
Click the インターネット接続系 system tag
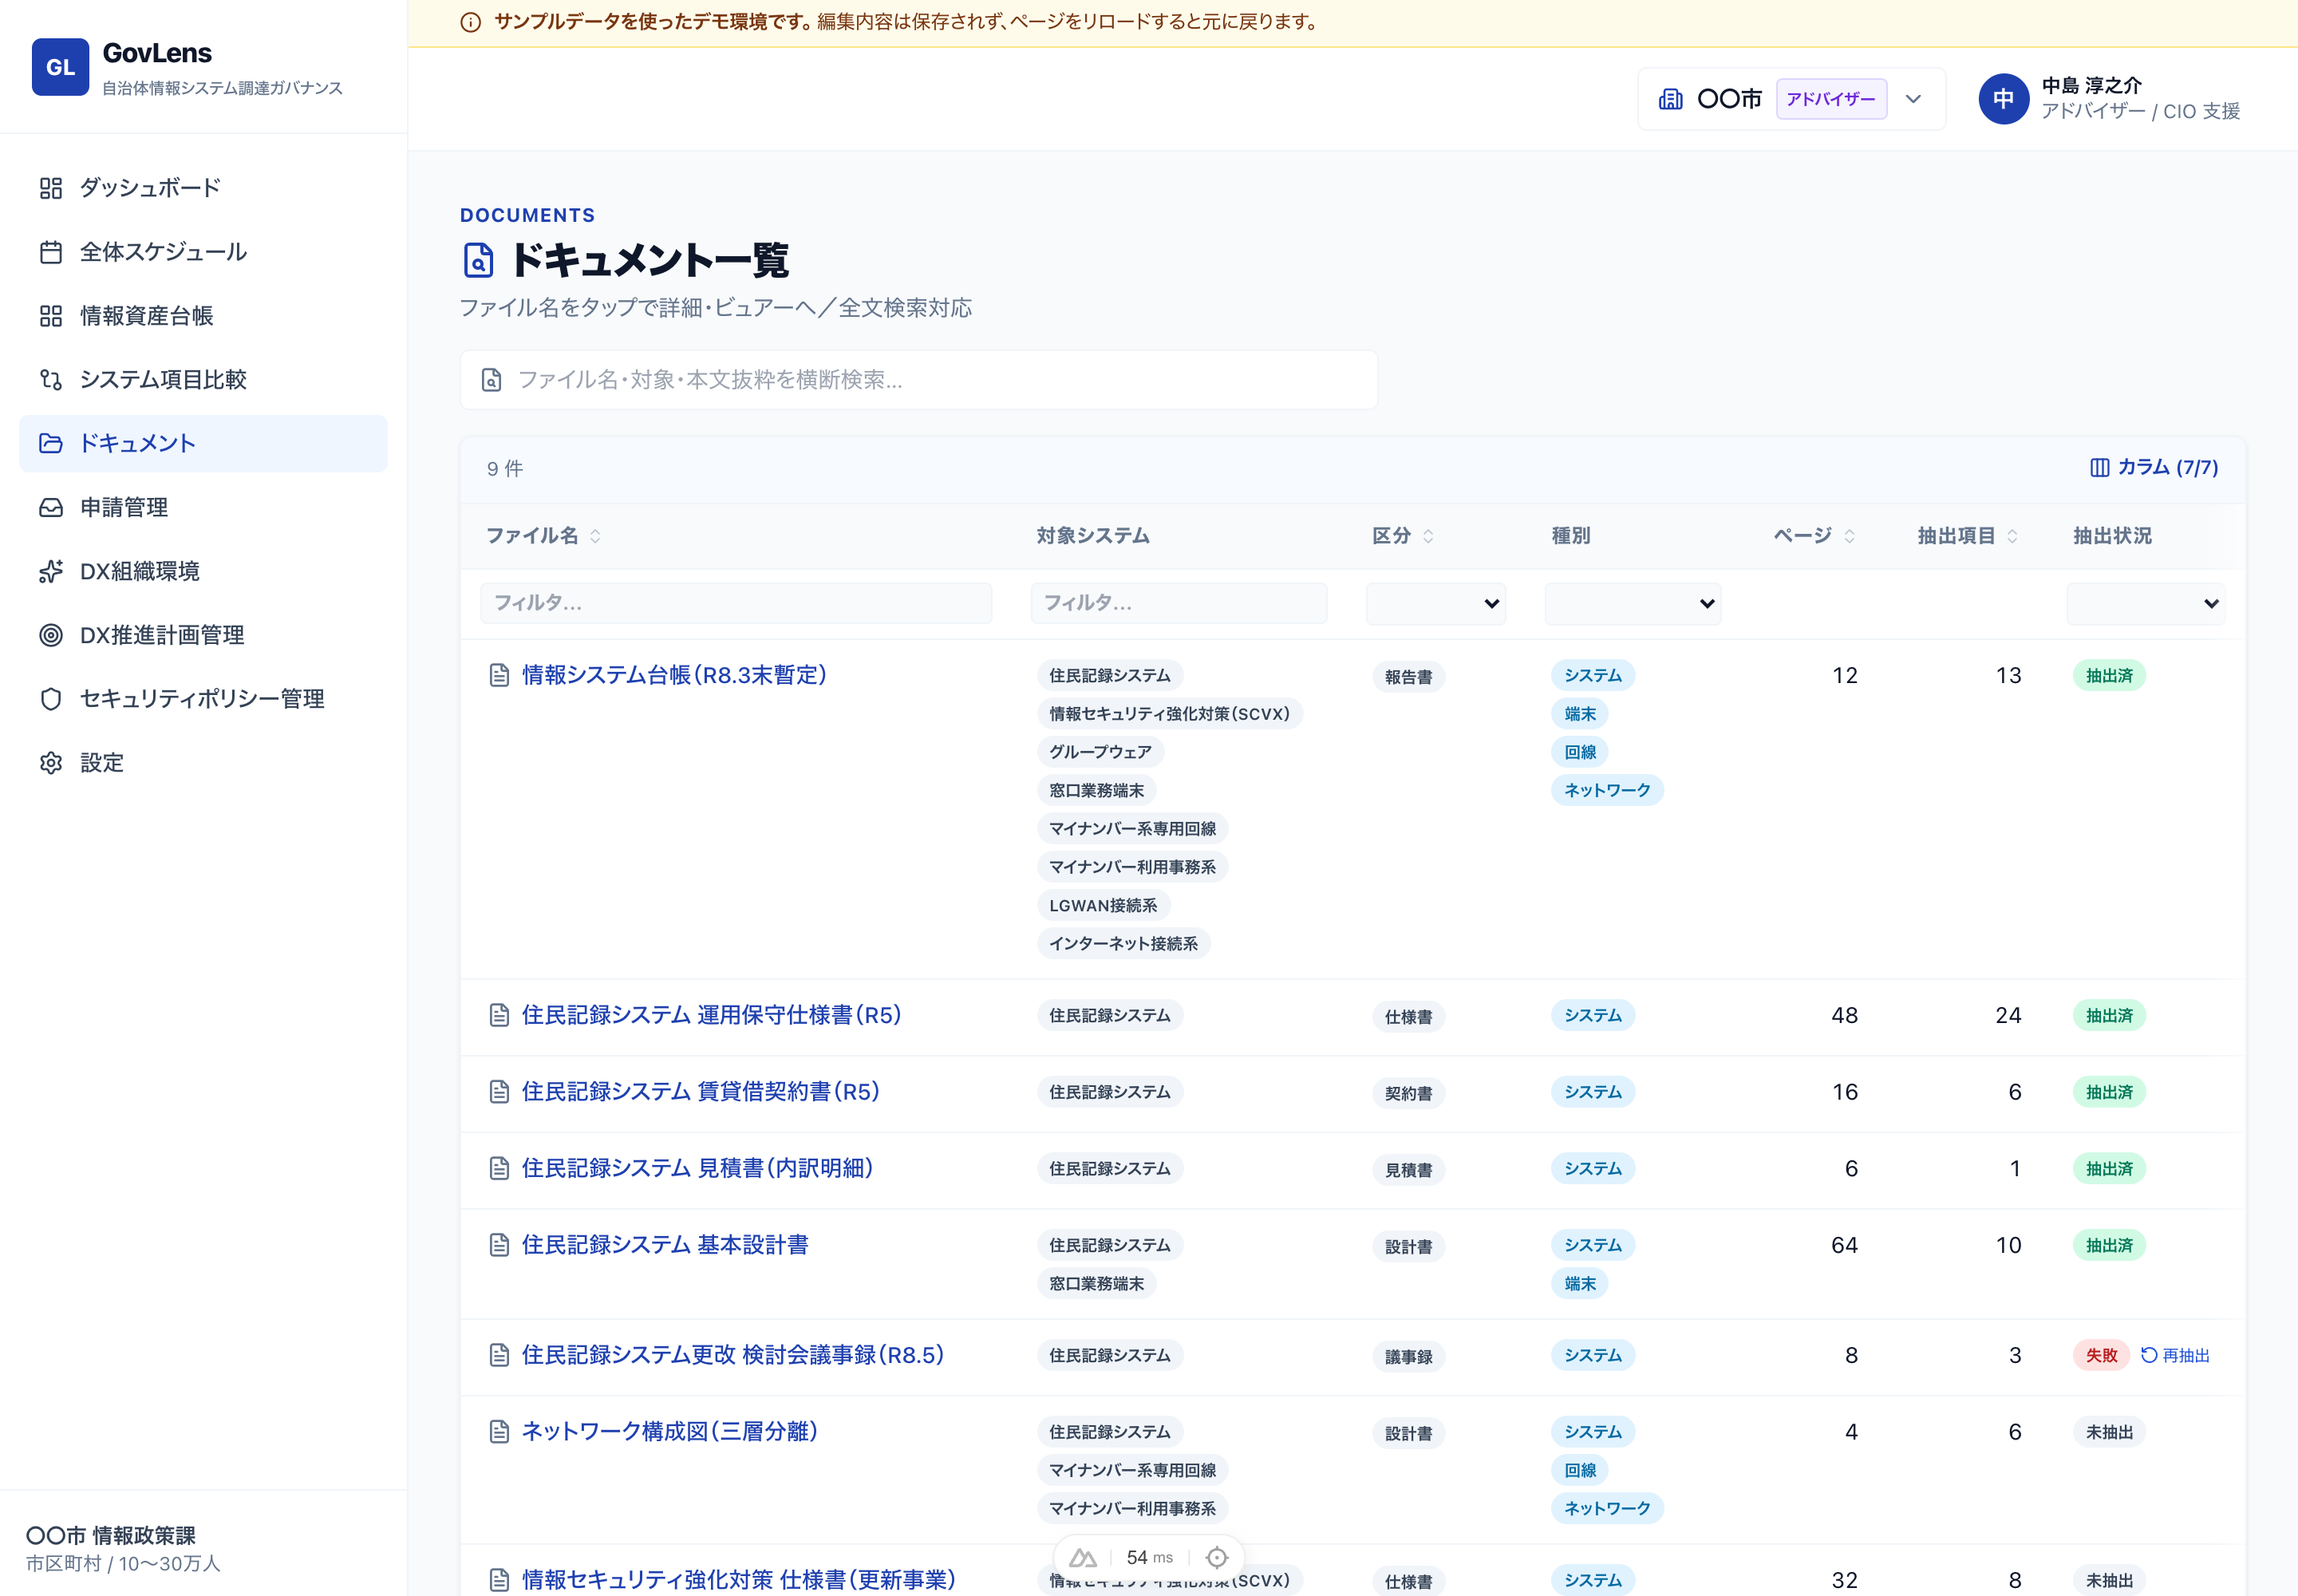(1123, 944)
